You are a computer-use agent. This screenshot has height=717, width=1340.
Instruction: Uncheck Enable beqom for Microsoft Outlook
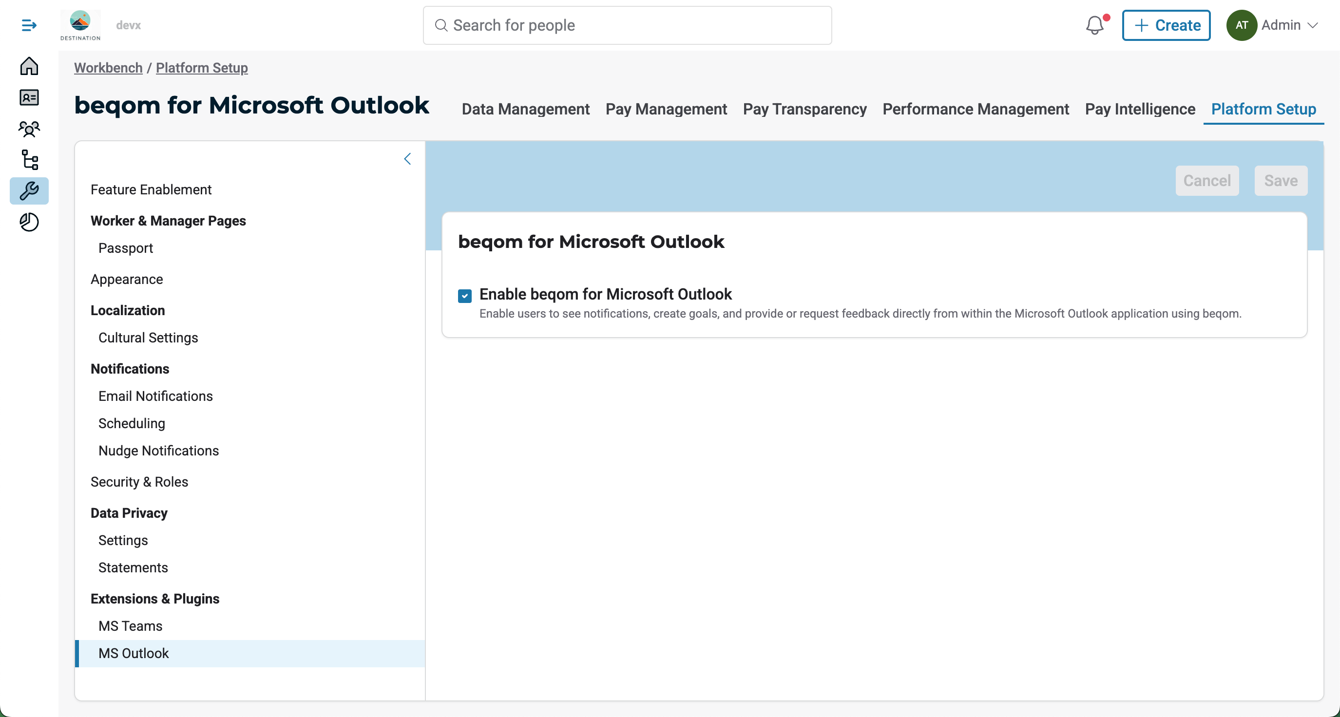(x=464, y=296)
